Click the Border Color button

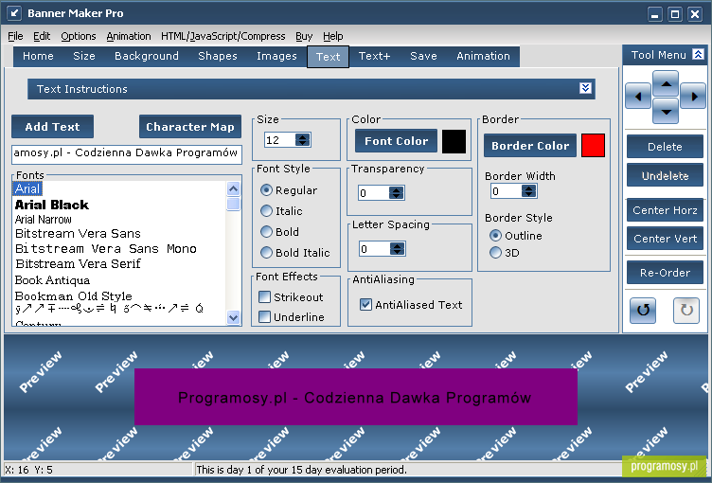530,146
